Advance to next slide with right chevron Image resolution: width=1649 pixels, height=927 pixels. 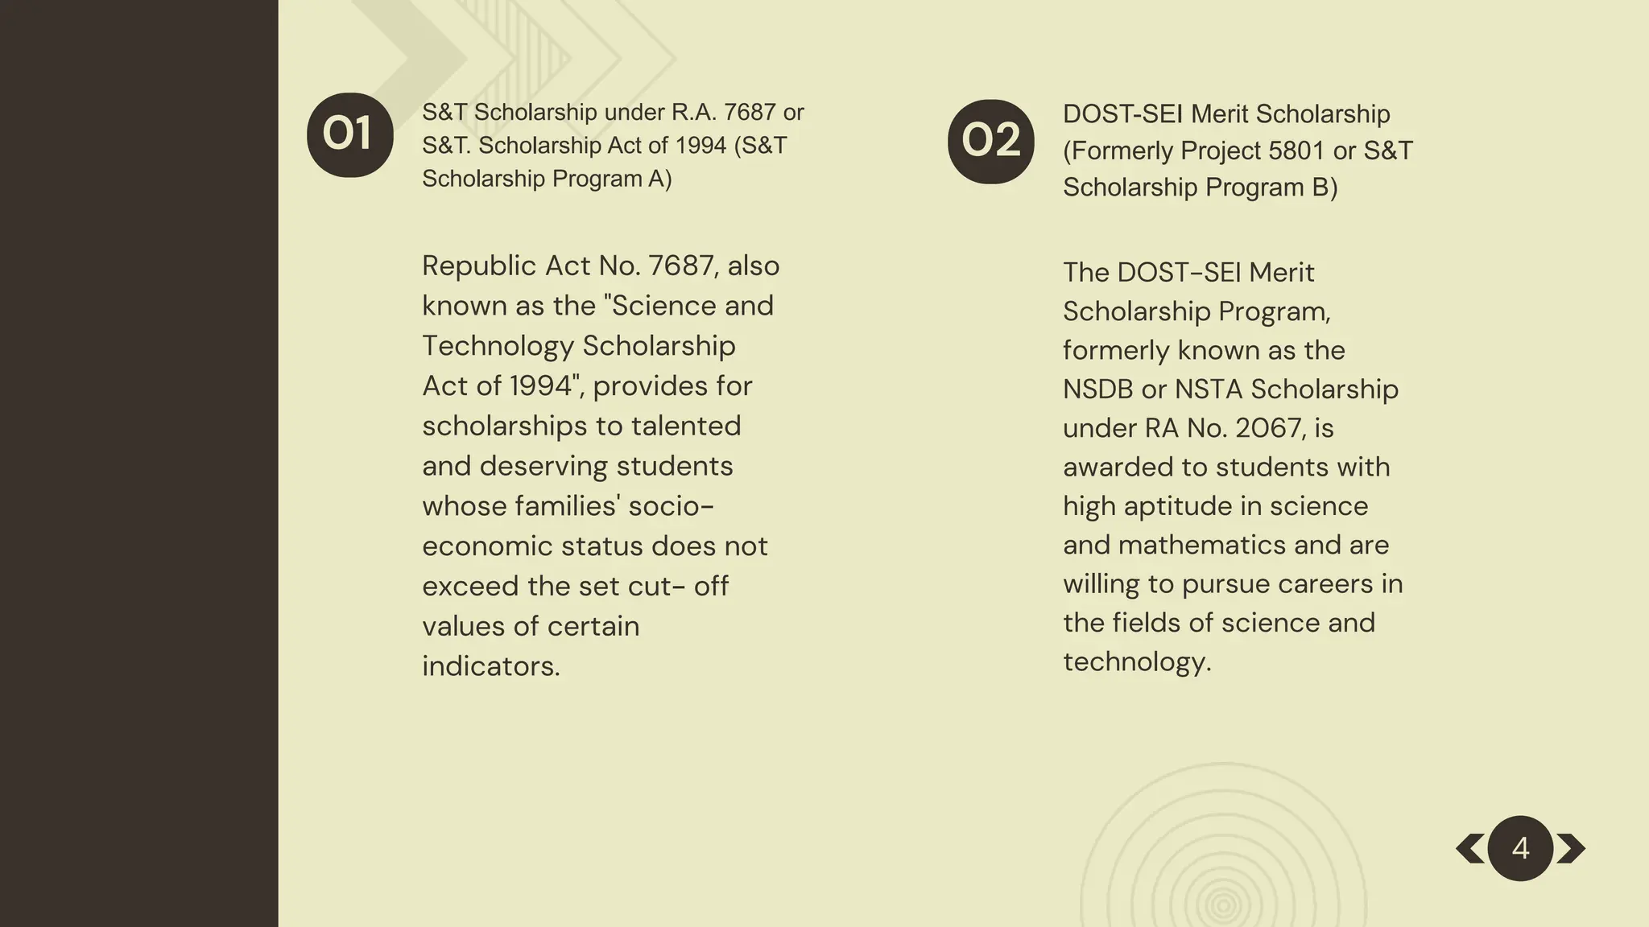pos(1571,849)
